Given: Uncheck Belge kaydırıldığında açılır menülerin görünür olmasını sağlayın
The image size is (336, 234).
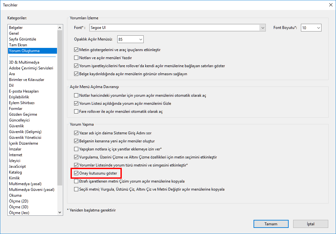Looking at the screenshot, I should click(76, 74).
